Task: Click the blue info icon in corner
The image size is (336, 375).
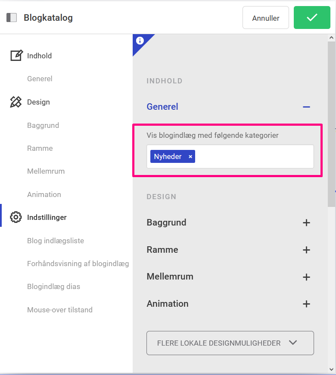Action: [x=140, y=41]
